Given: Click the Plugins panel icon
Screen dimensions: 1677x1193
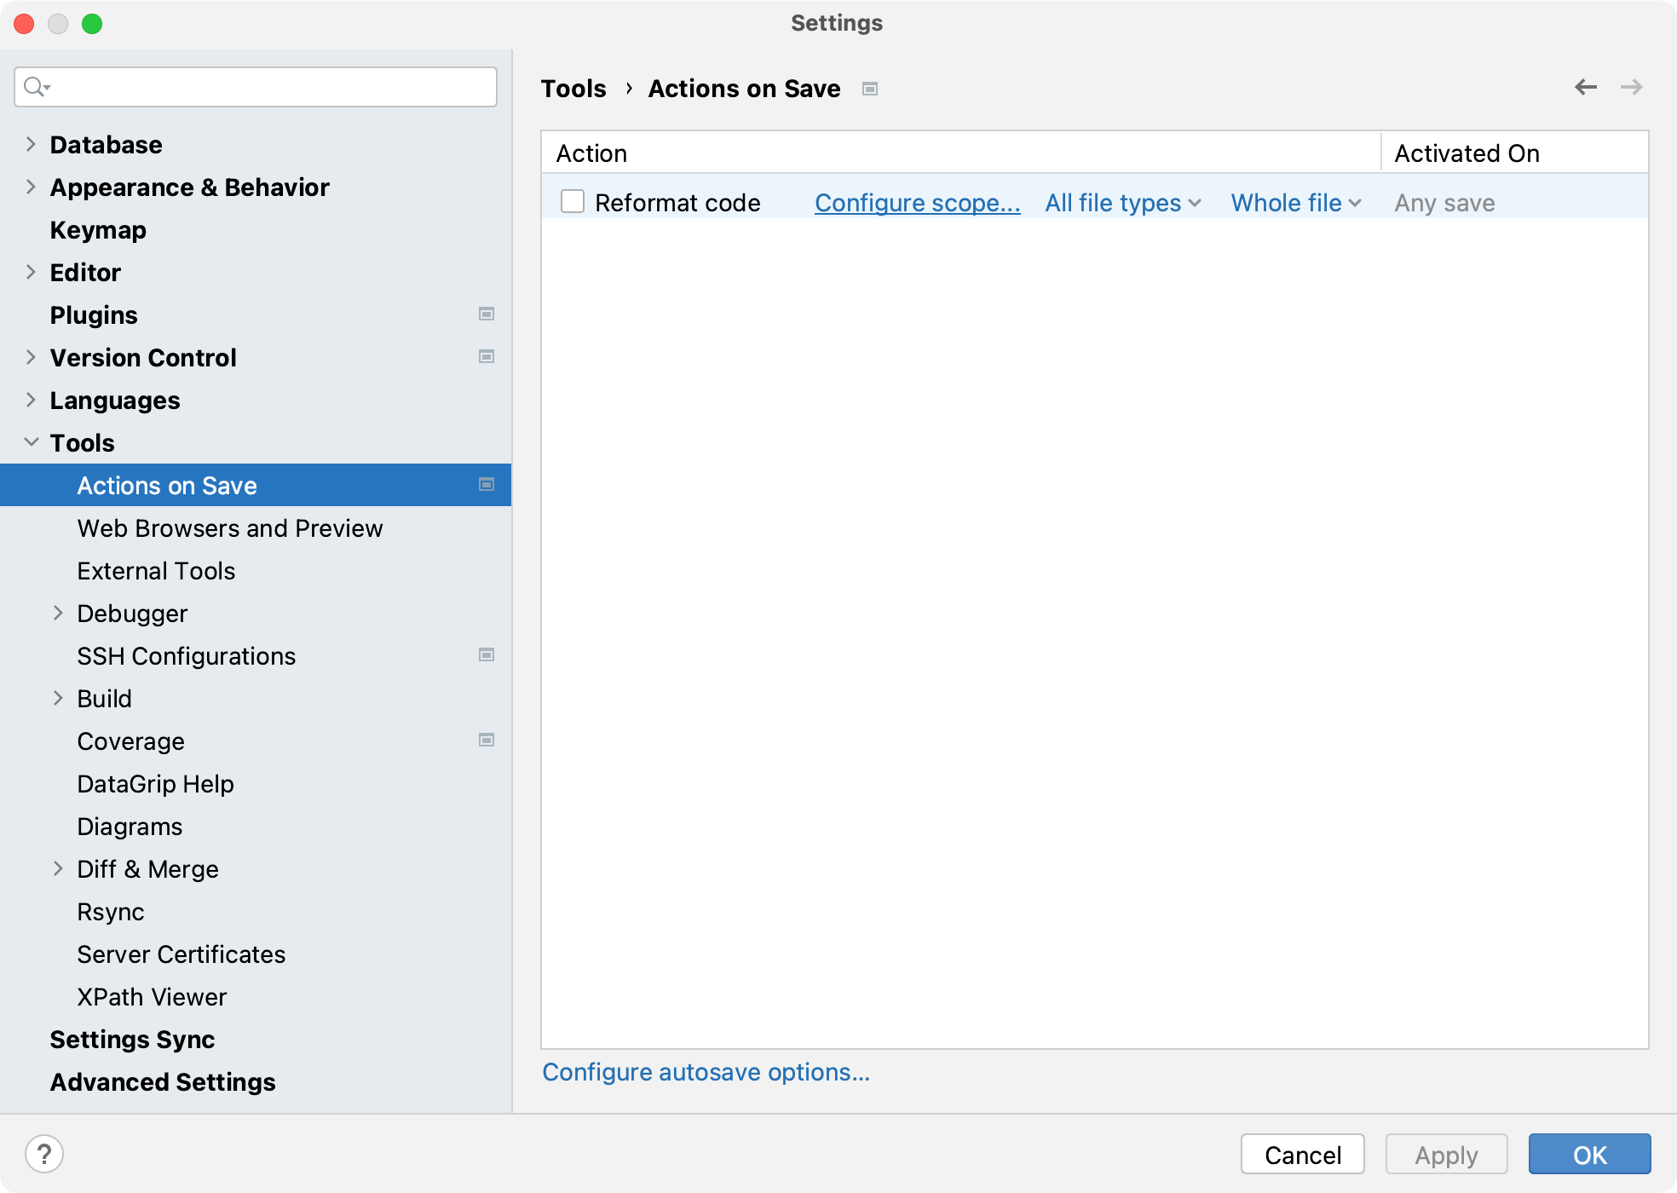Looking at the screenshot, I should (x=486, y=314).
